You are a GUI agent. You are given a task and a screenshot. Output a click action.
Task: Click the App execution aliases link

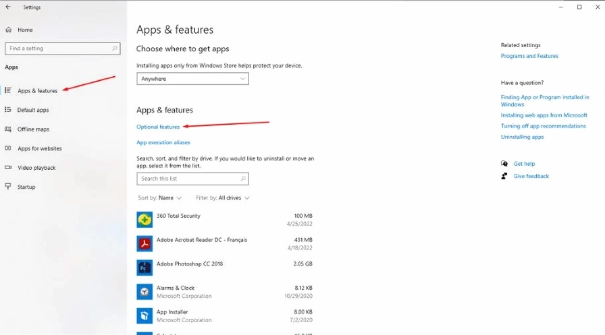pyautogui.click(x=163, y=143)
